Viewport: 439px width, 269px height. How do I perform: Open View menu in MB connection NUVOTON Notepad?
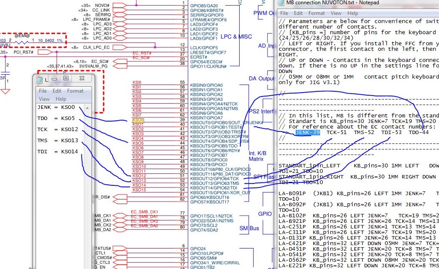click(336, 13)
